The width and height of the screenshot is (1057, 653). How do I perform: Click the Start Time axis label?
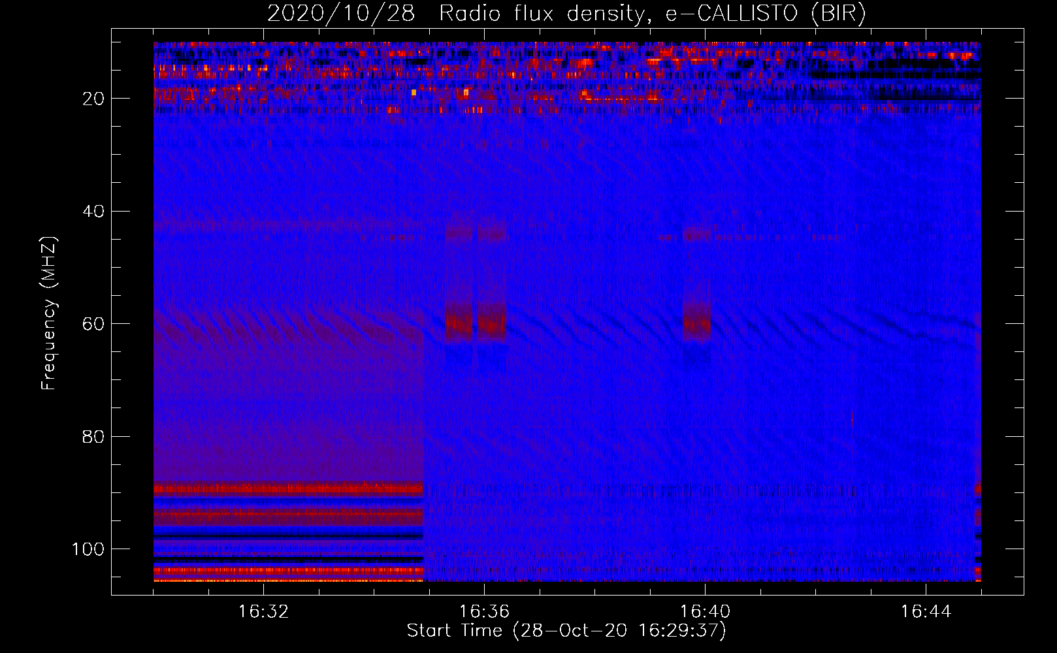566,631
